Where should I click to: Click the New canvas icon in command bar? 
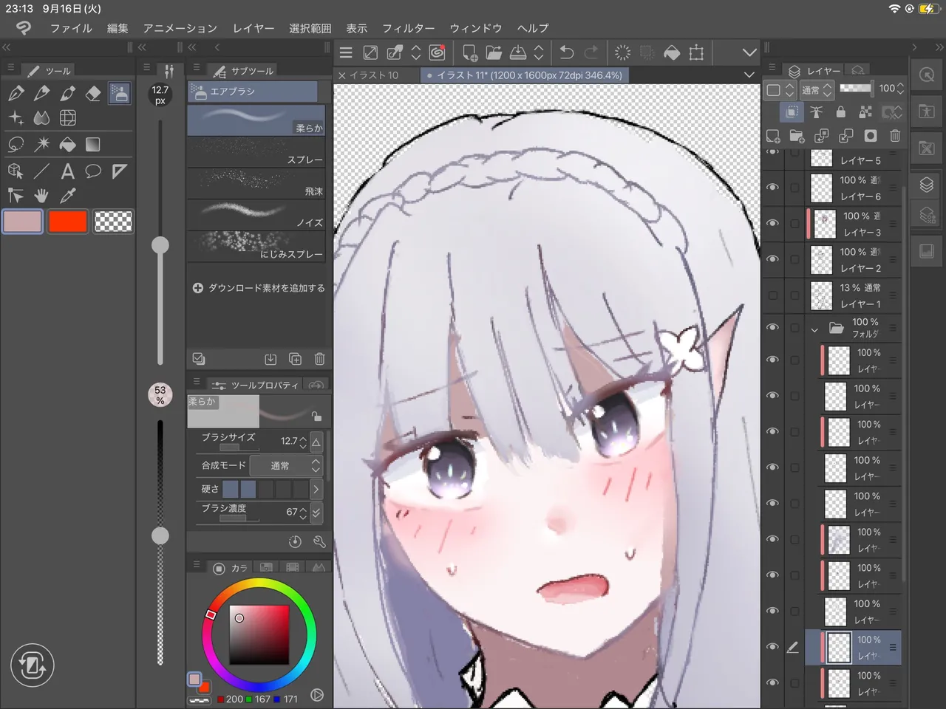coord(469,52)
